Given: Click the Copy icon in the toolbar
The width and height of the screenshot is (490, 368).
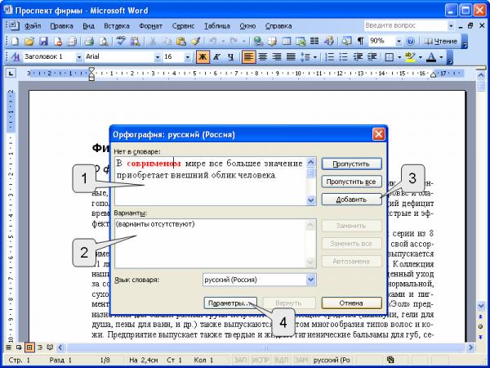Looking at the screenshot, I should click(x=167, y=42).
